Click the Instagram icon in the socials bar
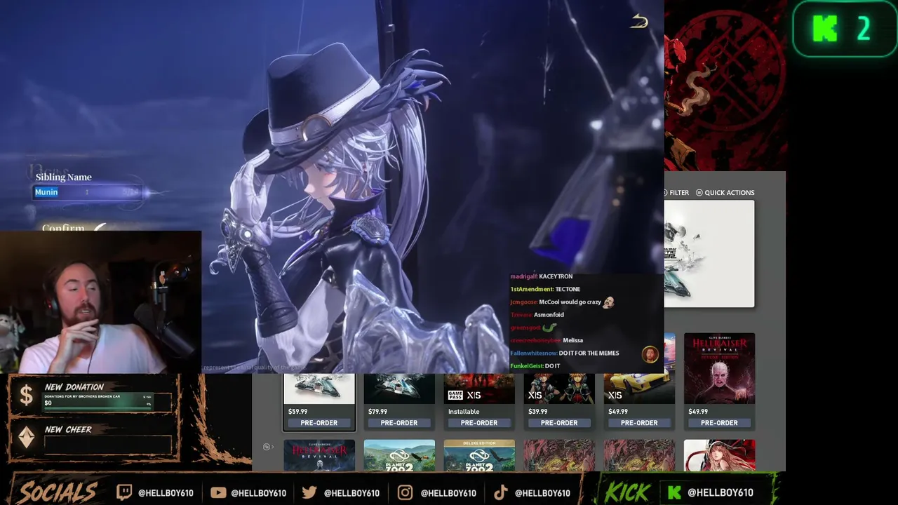Viewport: 898px width, 505px height. 405,492
